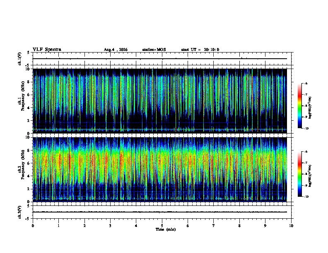Click the "8" tick on the time axis

click(239, 226)
